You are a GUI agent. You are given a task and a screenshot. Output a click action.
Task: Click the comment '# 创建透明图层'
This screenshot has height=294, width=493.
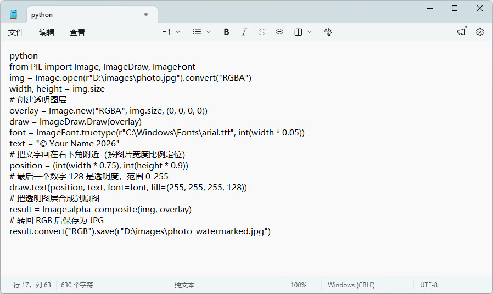[38, 100]
